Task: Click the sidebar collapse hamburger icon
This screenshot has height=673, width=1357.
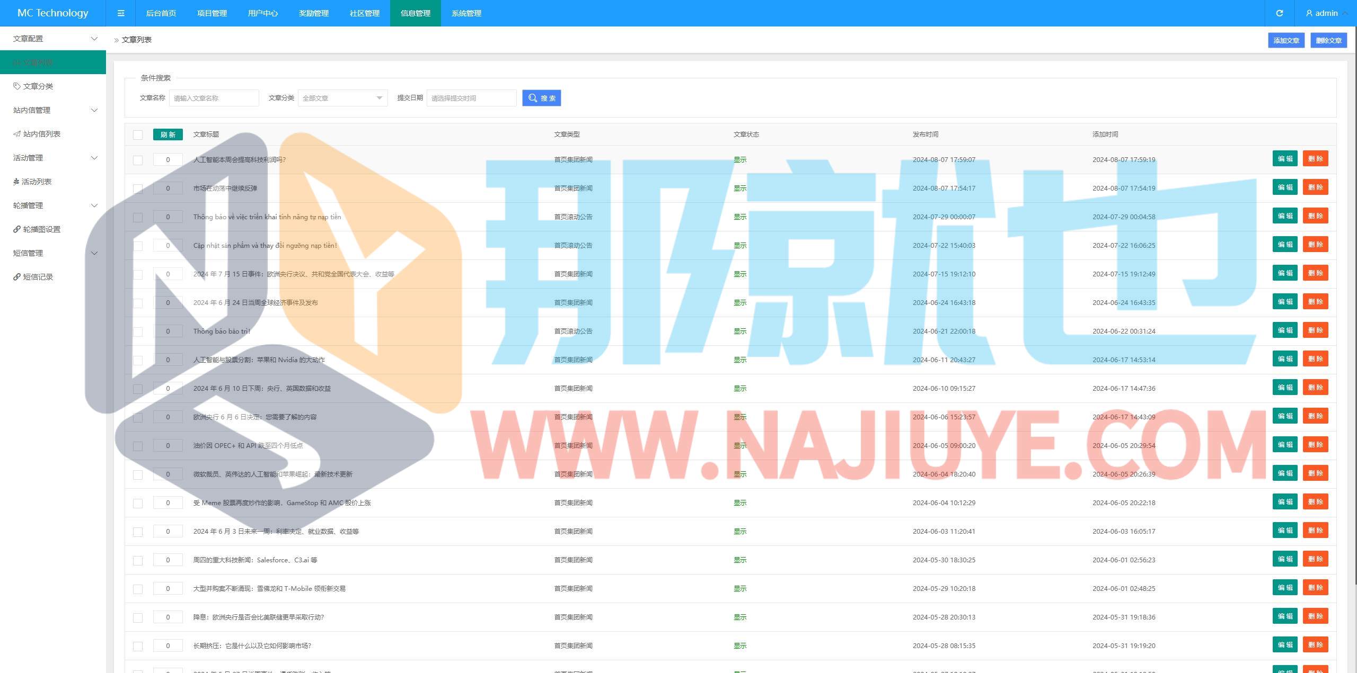Action: pyautogui.click(x=121, y=13)
